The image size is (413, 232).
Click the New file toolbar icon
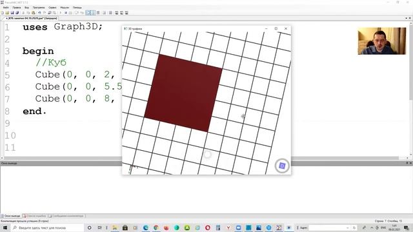[x=3, y=13]
